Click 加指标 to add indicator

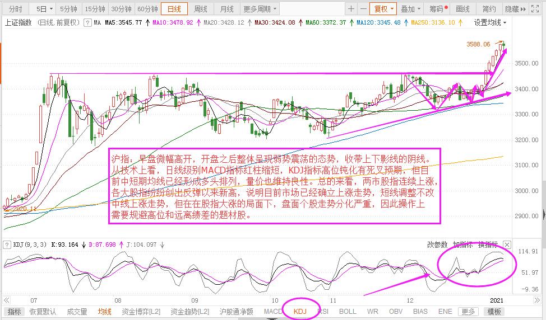(x=462, y=244)
